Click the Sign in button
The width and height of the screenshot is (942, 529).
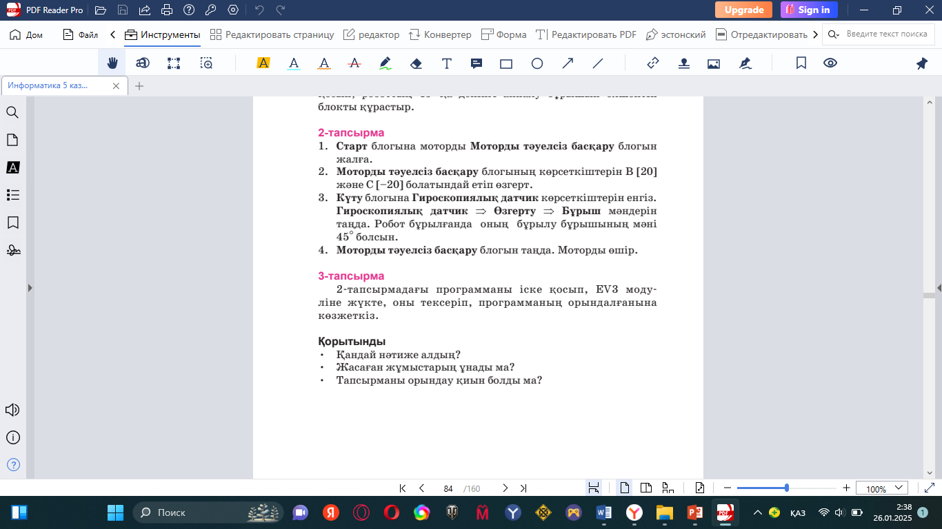(x=809, y=10)
